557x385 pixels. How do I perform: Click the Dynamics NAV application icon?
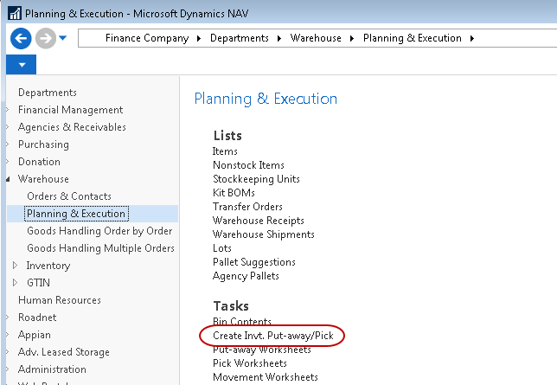click(13, 13)
